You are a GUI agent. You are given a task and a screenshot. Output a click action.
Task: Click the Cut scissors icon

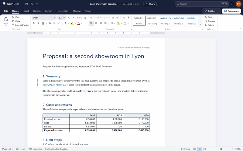(x=13, y=17)
